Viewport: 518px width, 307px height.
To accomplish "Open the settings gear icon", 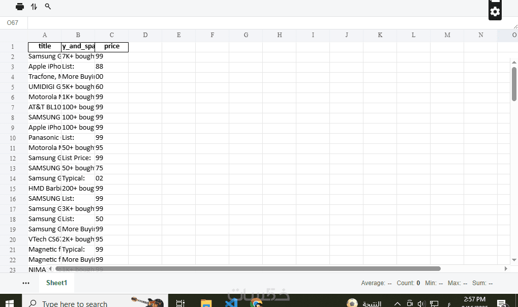I will coord(495,12).
